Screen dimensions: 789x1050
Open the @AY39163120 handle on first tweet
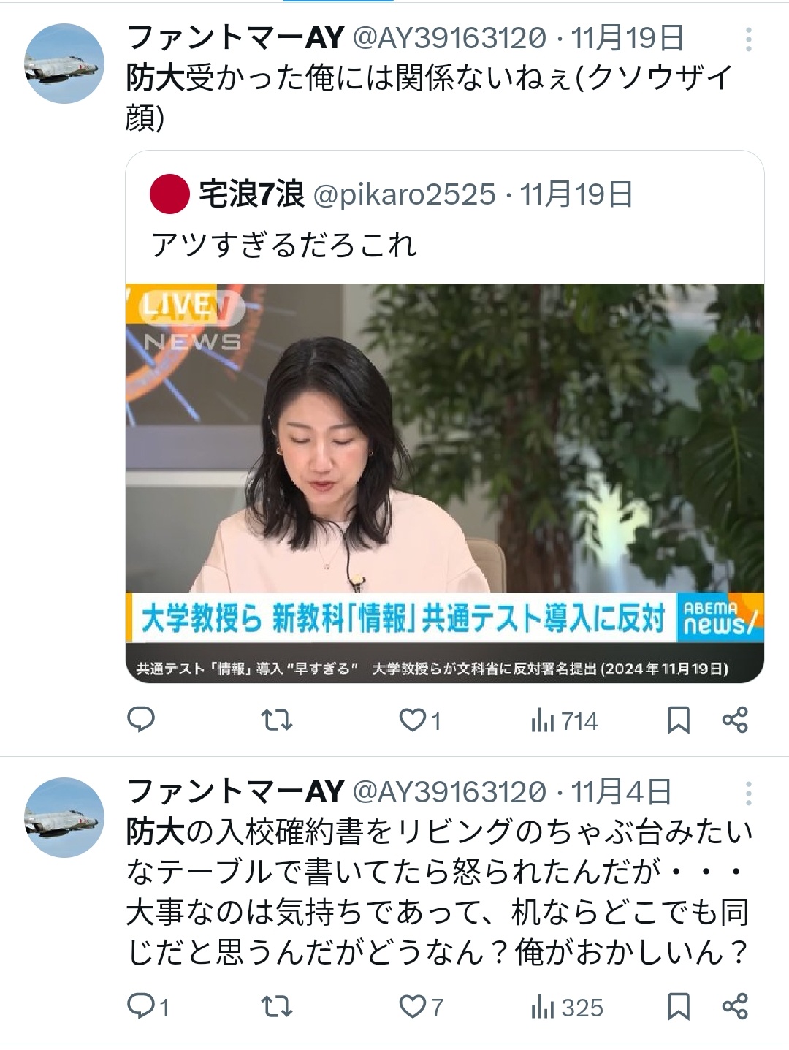(450, 38)
